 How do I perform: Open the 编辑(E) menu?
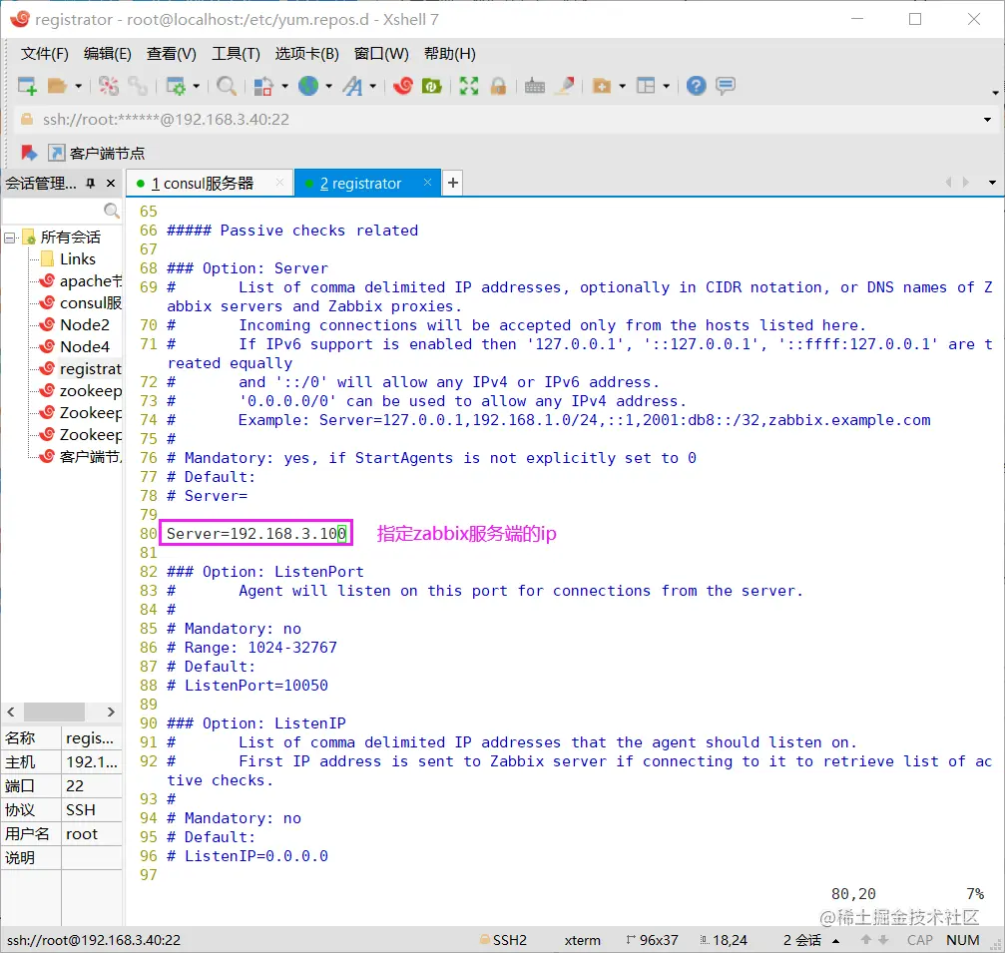click(107, 53)
